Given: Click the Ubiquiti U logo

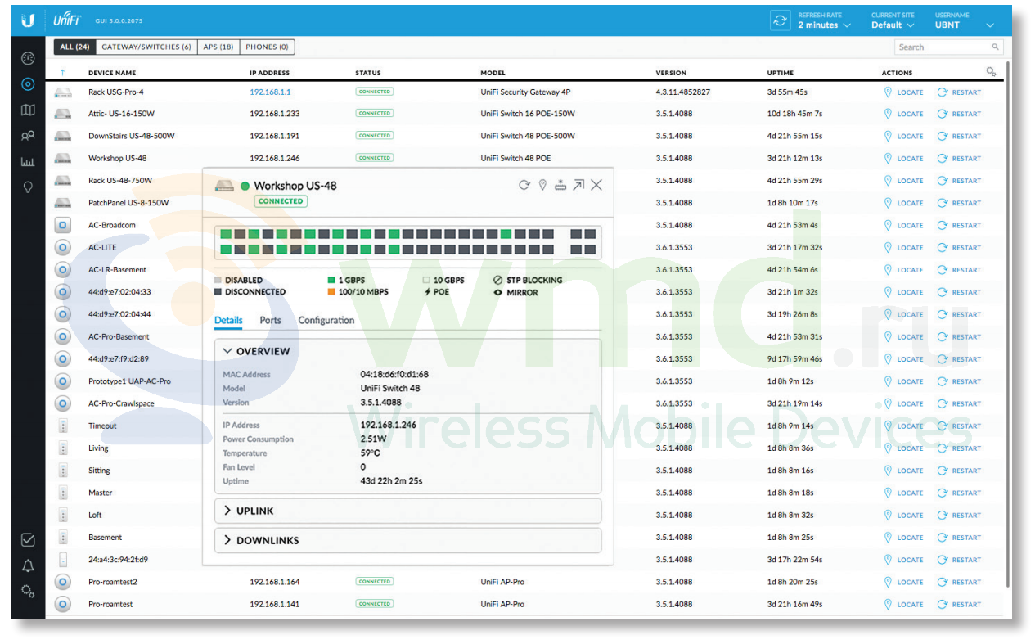Looking at the screenshot, I should [x=28, y=20].
